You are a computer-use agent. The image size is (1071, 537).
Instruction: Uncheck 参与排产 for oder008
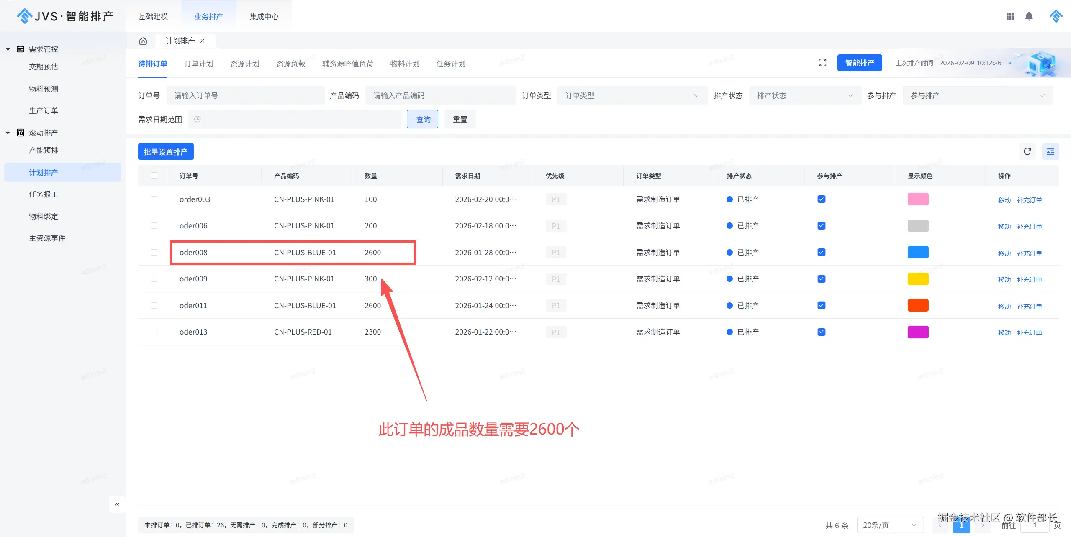tap(821, 252)
